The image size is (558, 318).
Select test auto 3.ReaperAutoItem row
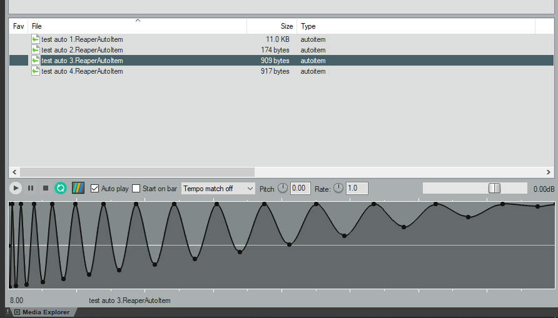pos(281,61)
